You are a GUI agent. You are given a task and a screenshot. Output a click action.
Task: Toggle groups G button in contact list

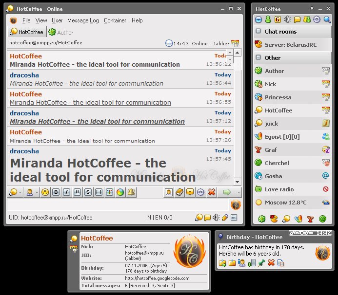point(278,19)
